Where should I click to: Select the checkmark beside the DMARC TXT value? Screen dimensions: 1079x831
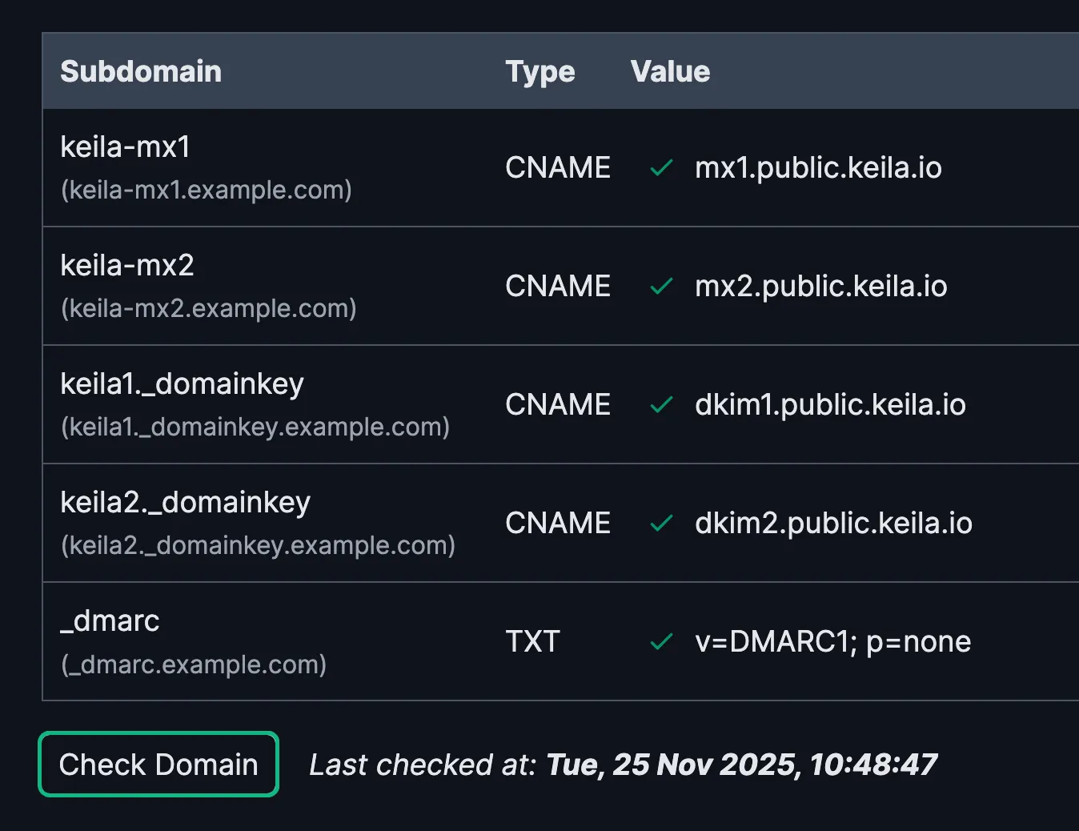(x=661, y=641)
